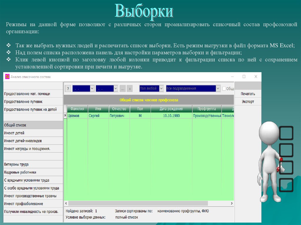Open the second date dropdown

pos(116,89)
